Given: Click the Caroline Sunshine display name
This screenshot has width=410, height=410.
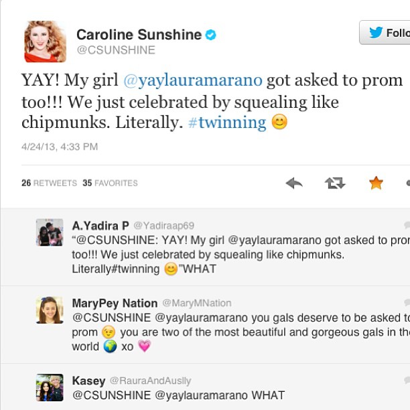Looking at the screenshot, I should coord(139,34).
